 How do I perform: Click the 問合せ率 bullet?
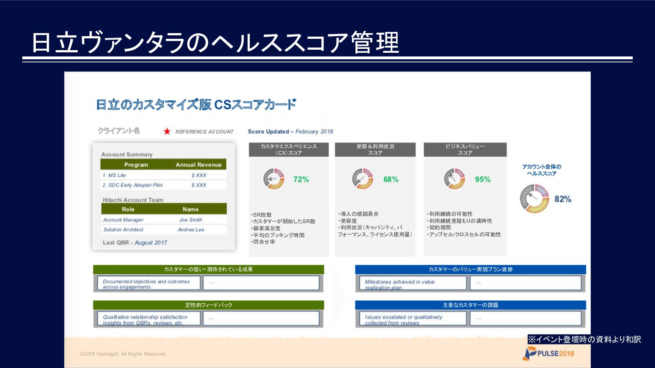(x=263, y=242)
